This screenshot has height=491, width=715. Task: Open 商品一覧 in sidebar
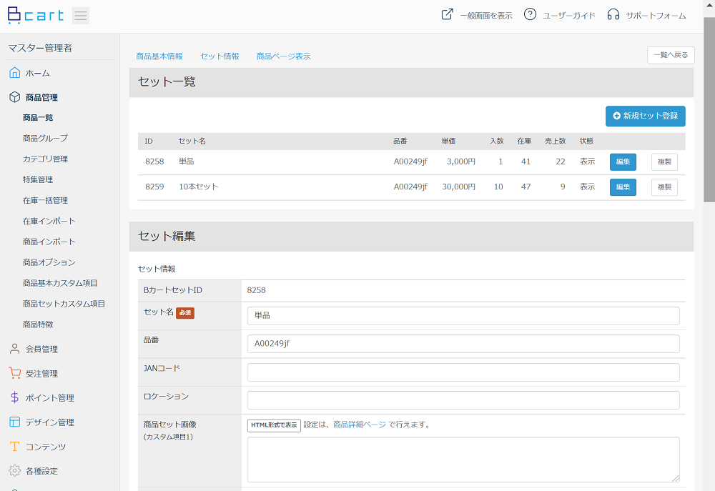(38, 118)
